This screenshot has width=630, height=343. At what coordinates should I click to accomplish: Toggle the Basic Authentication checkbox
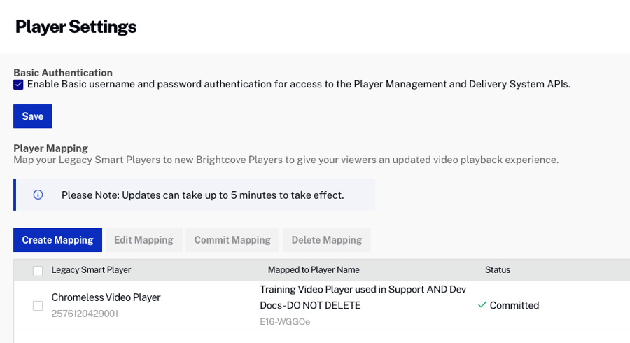click(x=19, y=85)
